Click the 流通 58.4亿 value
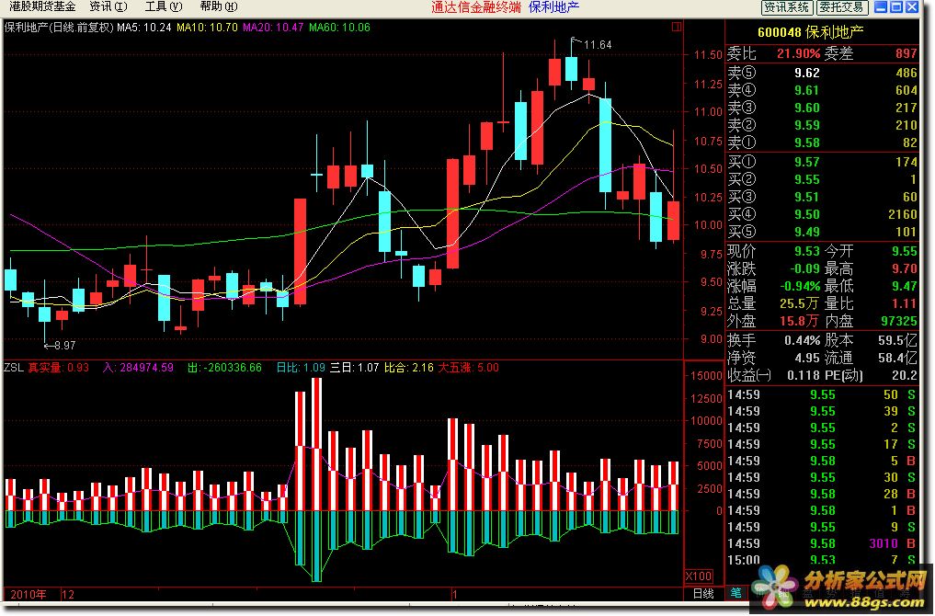Screen dimensions: 935x616 coord(897,358)
